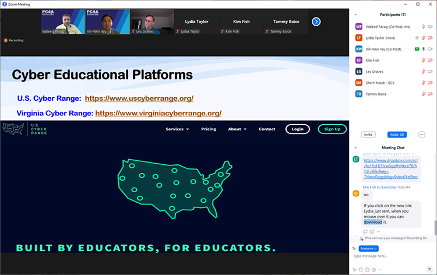The width and height of the screenshot is (437, 275).
Task: Click the meeting chat scrollbar
Action: click(435, 228)
